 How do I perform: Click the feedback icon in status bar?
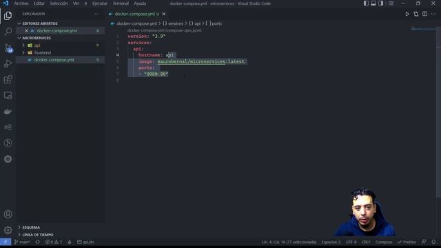[424, 242]
